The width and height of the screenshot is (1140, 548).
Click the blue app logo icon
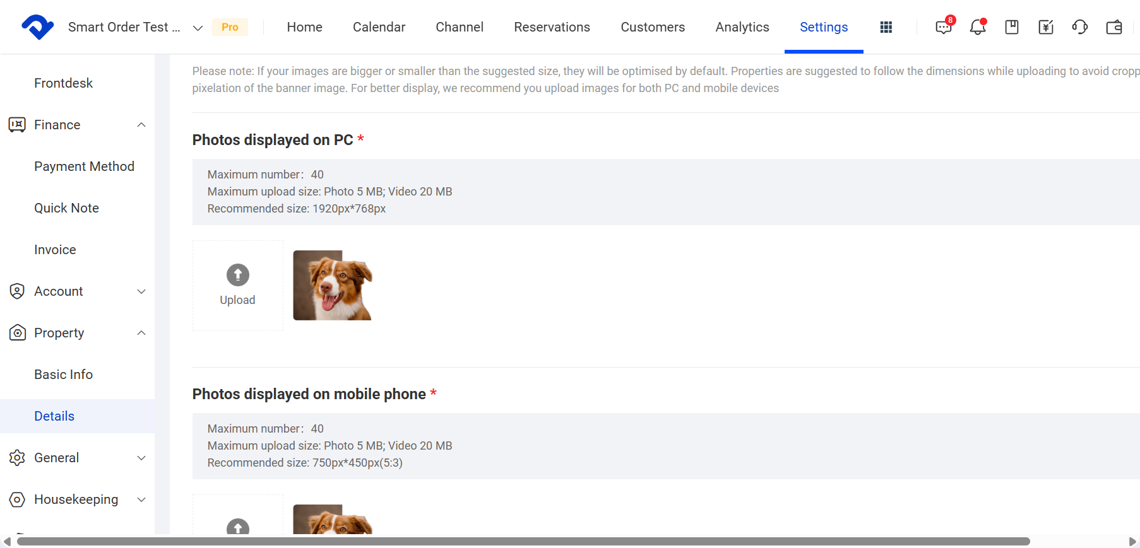(x=38, y=27)
